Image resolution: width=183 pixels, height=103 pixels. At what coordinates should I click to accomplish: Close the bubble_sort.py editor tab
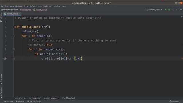[x=20, y=14]
